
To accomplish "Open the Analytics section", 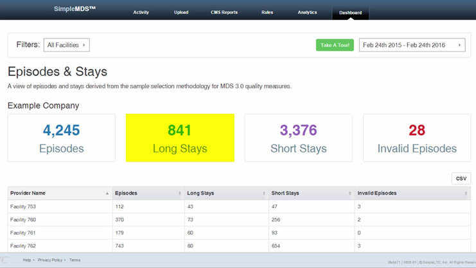I will [307, 12].
